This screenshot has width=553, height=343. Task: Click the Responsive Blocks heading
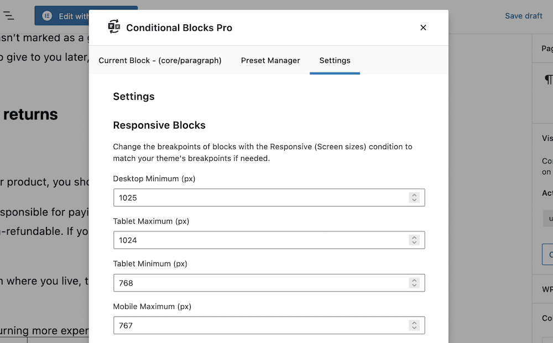pyautogui.click(x=159, y=125)
